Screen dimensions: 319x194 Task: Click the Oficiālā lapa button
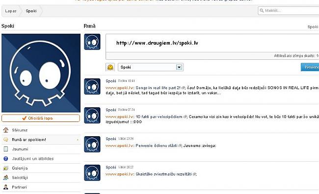[x=41, y=118]
